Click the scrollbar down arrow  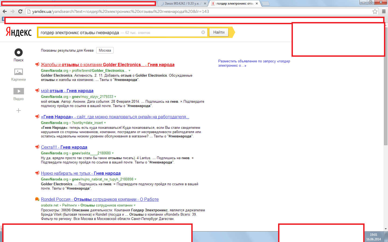click(386, 229)
